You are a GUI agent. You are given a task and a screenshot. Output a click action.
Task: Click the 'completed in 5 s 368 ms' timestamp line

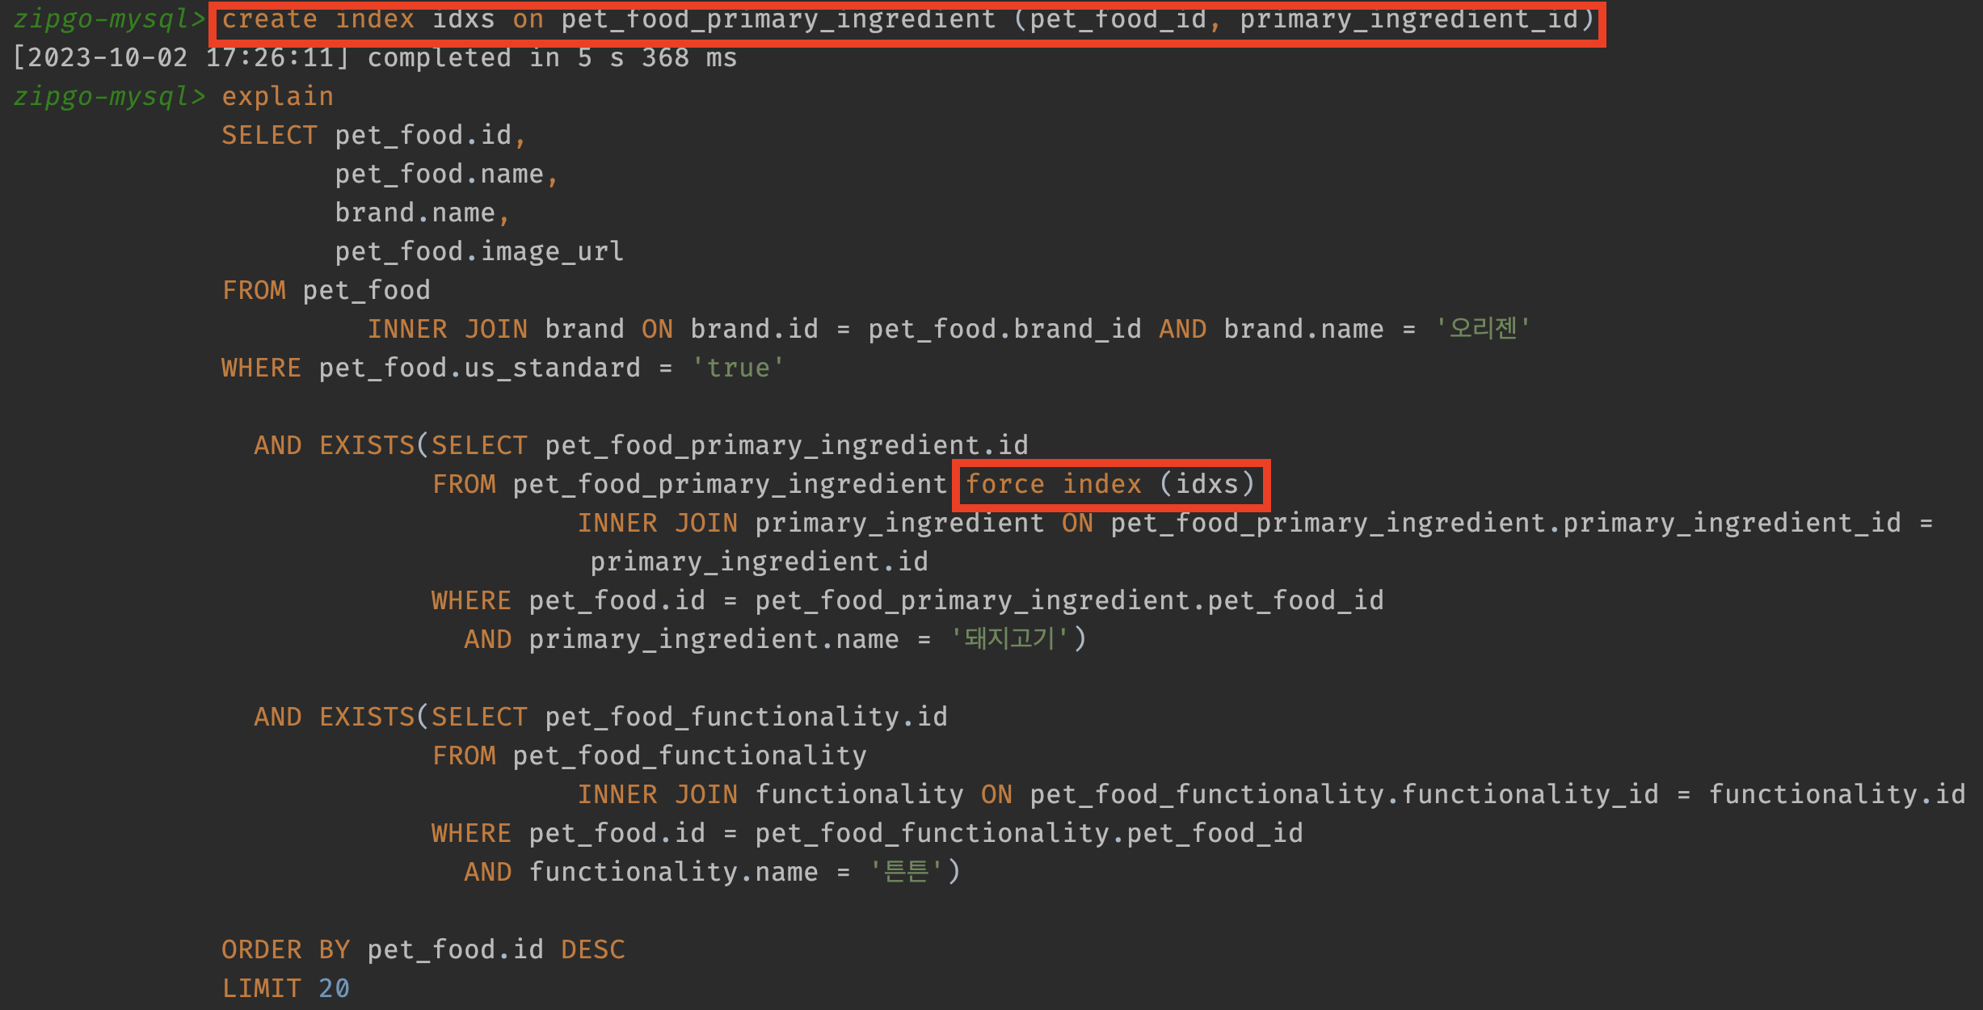click(374, 58)
